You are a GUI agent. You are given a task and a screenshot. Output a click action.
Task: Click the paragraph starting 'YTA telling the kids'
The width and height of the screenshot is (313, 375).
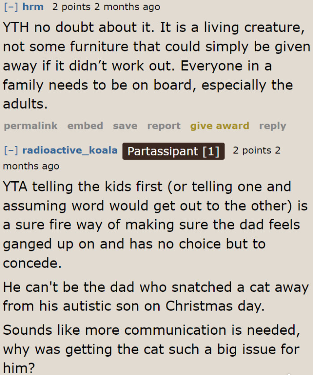(x=152, y=225)
